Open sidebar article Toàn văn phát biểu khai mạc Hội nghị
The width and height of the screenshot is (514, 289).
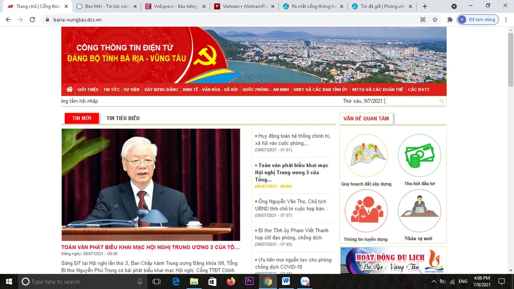[292, 172]
